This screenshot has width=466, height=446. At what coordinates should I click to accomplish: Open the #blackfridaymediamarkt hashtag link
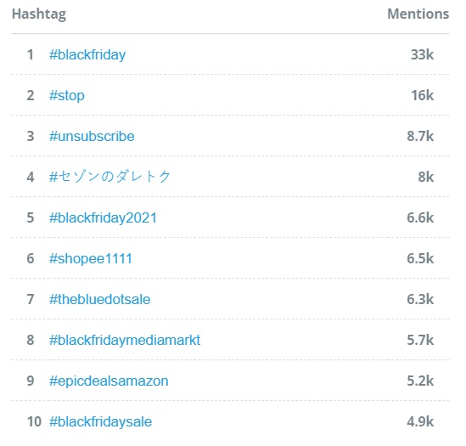pyautogui.click(x=125, y=340)
